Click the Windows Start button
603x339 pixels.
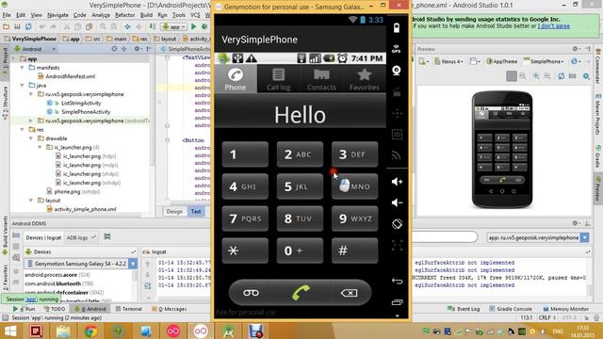click(x=10, y=331)
